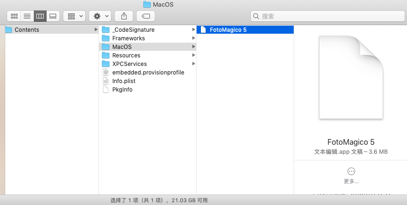Open the group-by arrangement dropdown
This screenshot has height=205, width=407.
point(74,16)
